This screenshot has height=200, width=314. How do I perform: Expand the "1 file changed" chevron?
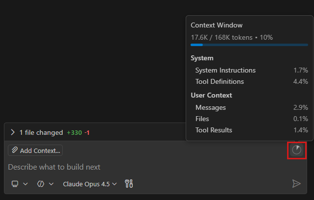tap(13, 132)
